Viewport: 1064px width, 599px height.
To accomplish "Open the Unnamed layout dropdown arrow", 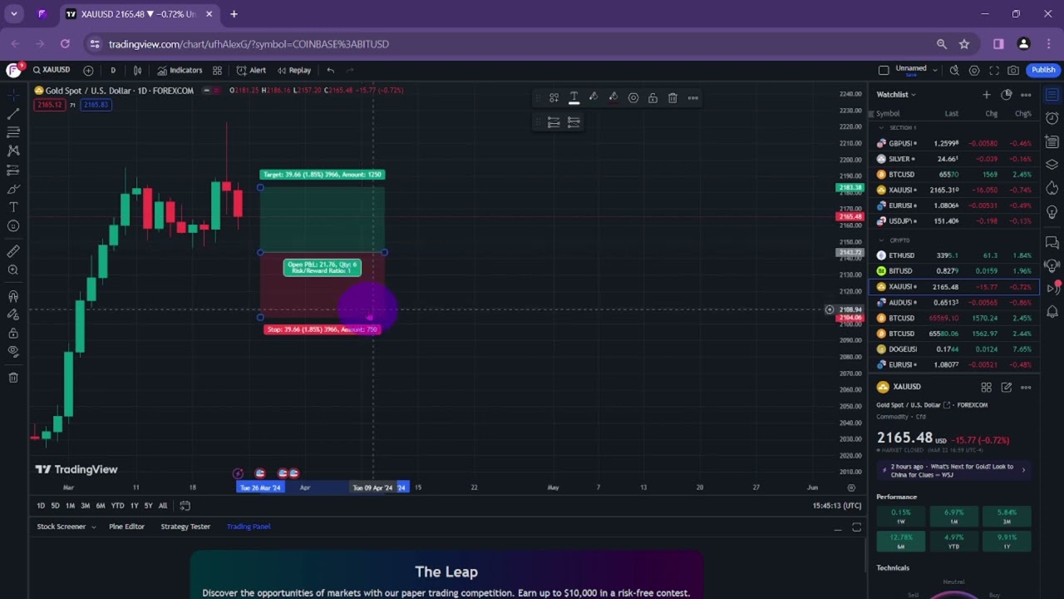I will [935, 70].
